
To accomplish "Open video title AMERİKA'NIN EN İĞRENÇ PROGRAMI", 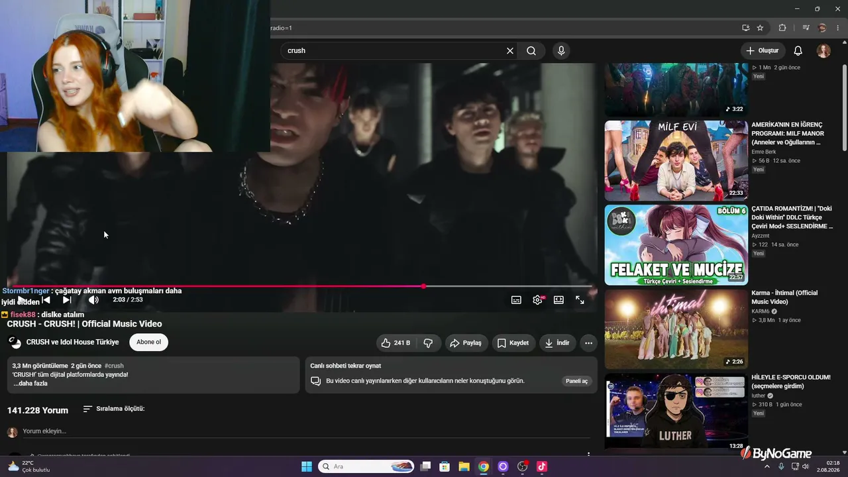I will [788, 133].
